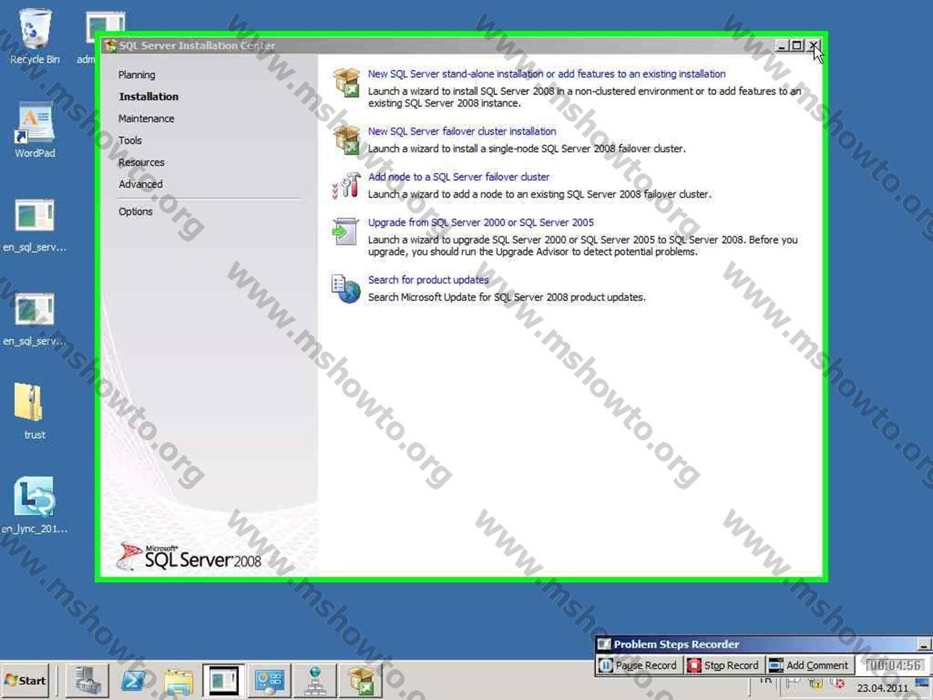Viewport: 933px width, 700px height.
Task: Minimize the Problem Steps Recorder window
Action: click(924, 645)
